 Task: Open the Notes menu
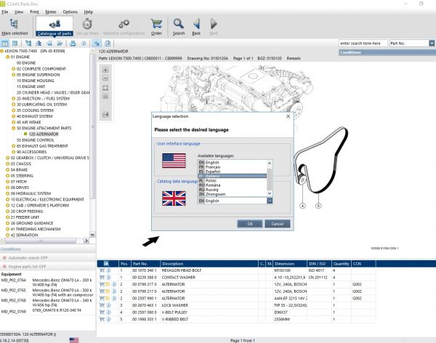(50, 12)
